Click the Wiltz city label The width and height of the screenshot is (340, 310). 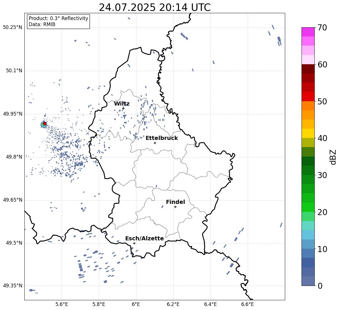click(122, 104)
